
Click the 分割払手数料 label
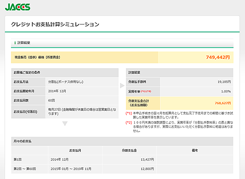(137, 82)
